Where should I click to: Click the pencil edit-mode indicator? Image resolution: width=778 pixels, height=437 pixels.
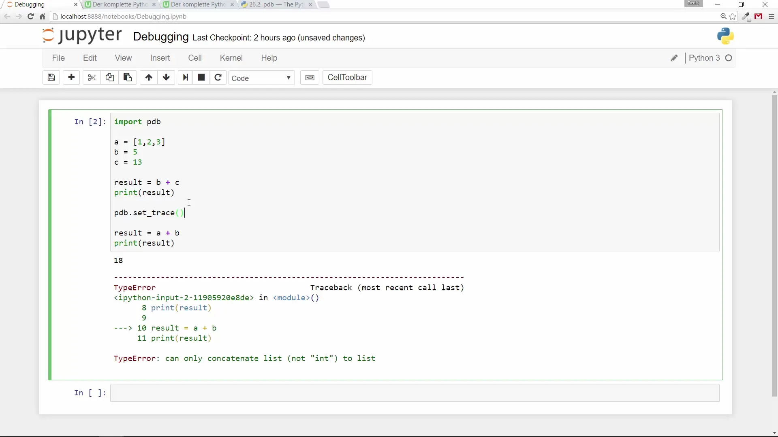click(x=674, y=58)
